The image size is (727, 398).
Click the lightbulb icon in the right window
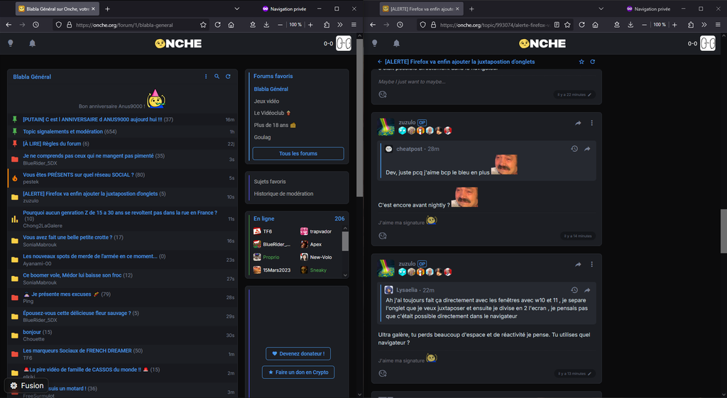point(376,43)
